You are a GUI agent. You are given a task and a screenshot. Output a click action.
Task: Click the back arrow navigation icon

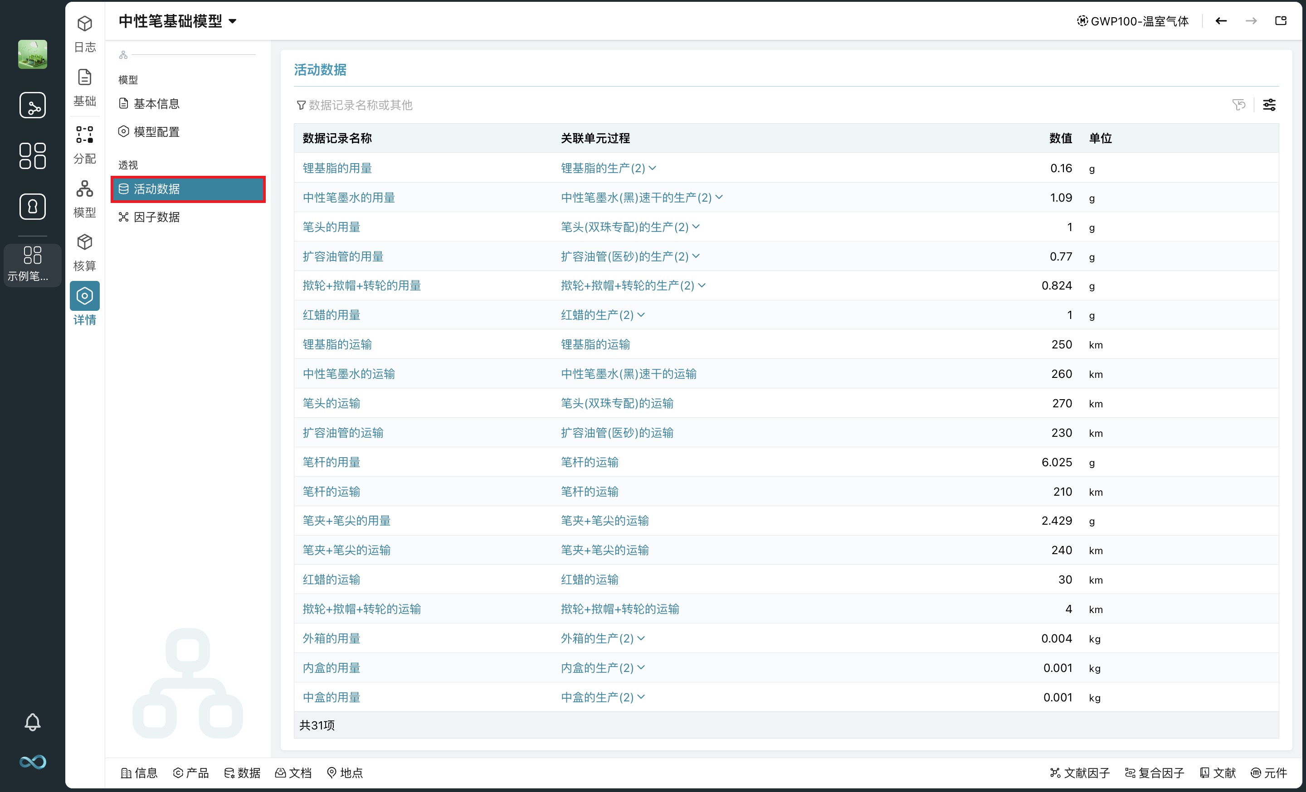tap(1221, 21)
